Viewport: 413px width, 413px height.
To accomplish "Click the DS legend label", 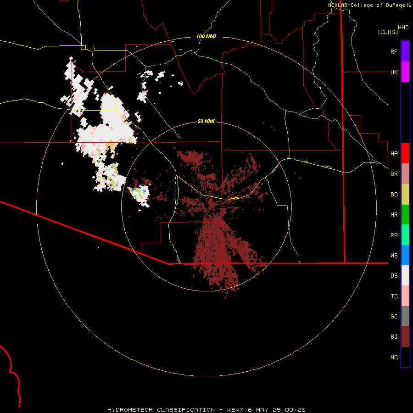I will coord(394,276).
